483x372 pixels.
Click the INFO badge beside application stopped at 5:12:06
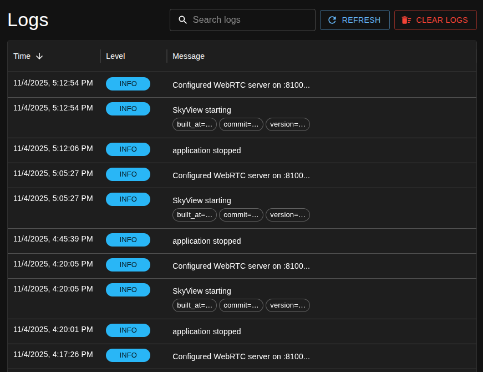pyautogui.click(x=128, y=149)
